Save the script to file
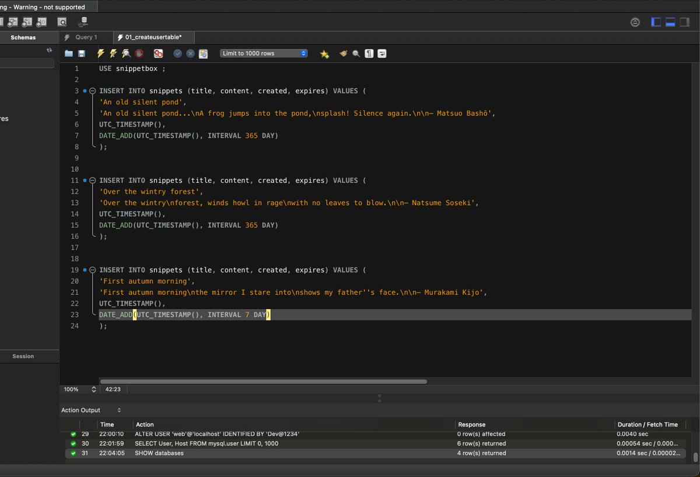 (x=82, y=54)
